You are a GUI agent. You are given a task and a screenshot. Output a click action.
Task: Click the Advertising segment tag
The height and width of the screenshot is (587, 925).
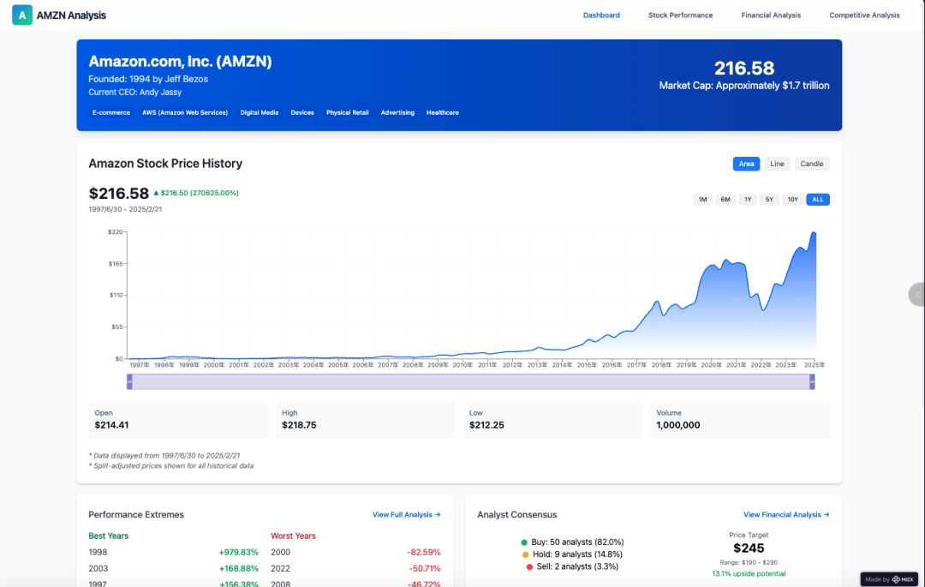coord(397,112)
